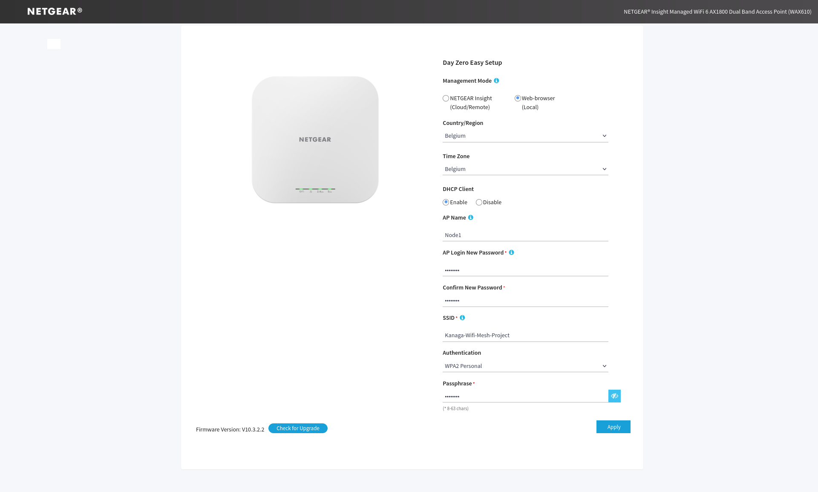This screenshot has height=492, width=818.
Task: Click the 8-63 chars hint text
Action: (x=455, y=408)
